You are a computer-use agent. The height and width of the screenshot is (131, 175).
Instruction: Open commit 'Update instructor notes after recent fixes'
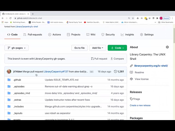[x=67, y=100]
